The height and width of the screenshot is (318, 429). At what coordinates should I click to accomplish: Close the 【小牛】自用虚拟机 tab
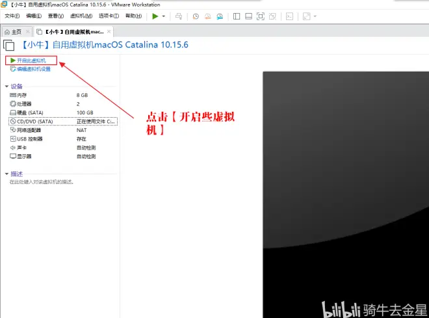click(x=109, y=31)
